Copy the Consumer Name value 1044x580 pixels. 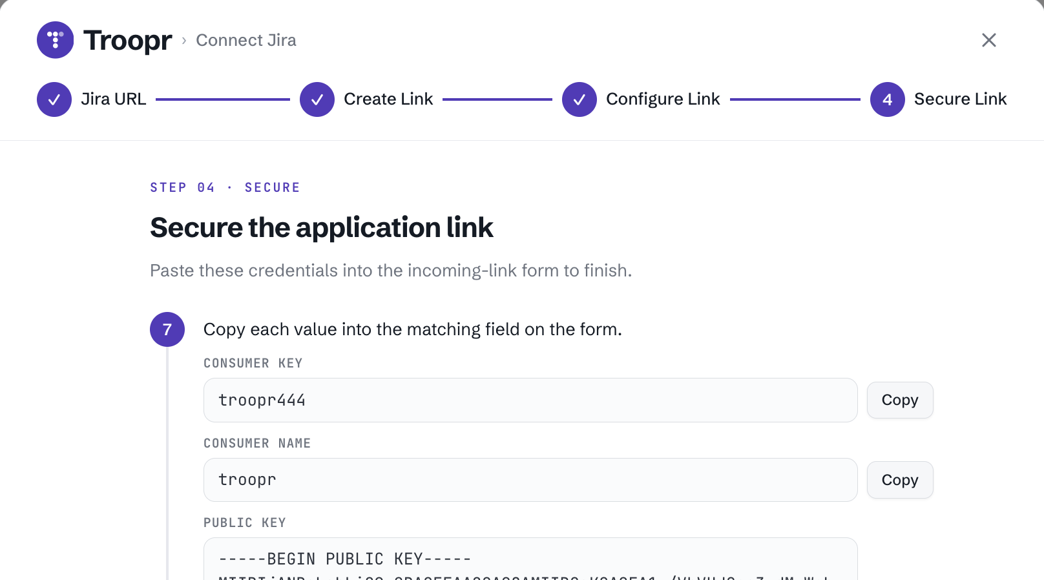click(900, 480)
